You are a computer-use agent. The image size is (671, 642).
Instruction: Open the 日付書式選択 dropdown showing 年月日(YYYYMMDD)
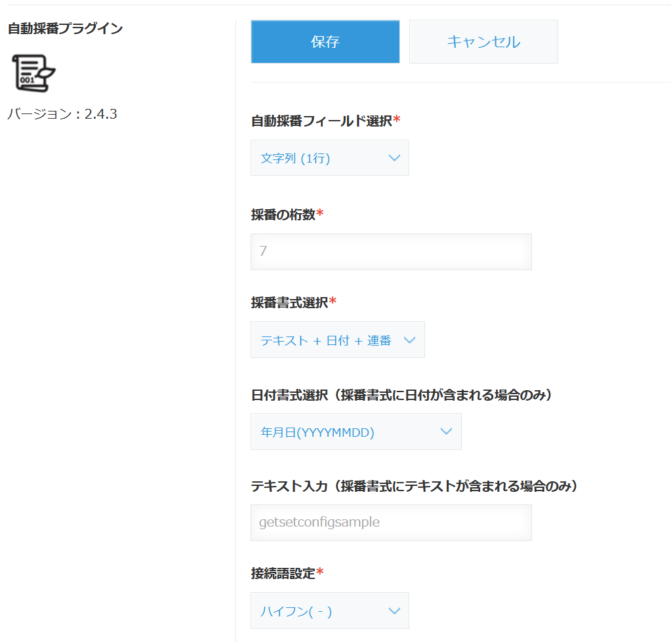pos(356,431)
